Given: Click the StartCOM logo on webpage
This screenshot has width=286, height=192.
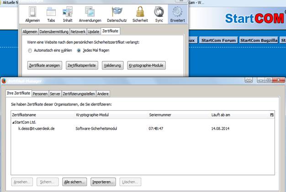Looking at the screenshot, I should [x=254, y=18].
